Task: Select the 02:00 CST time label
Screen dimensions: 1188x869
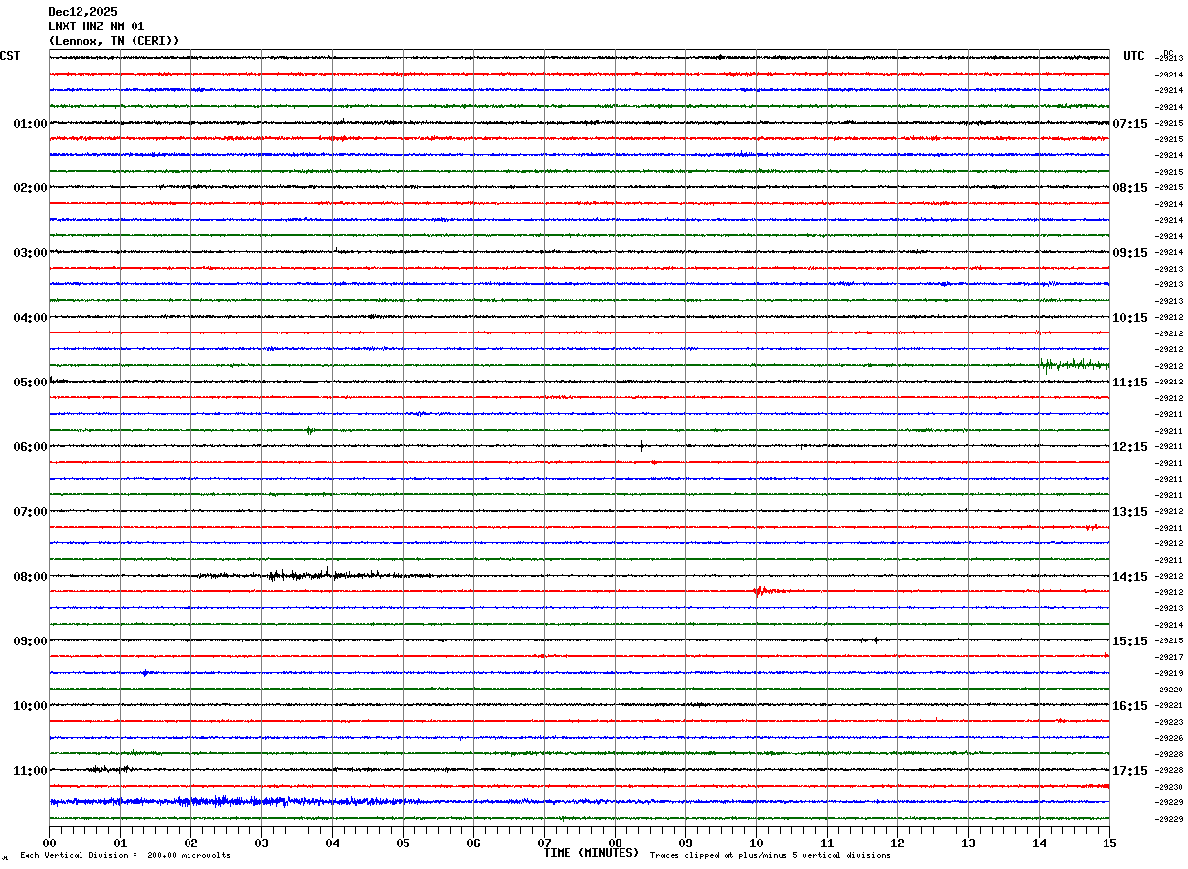Action: 30,188
